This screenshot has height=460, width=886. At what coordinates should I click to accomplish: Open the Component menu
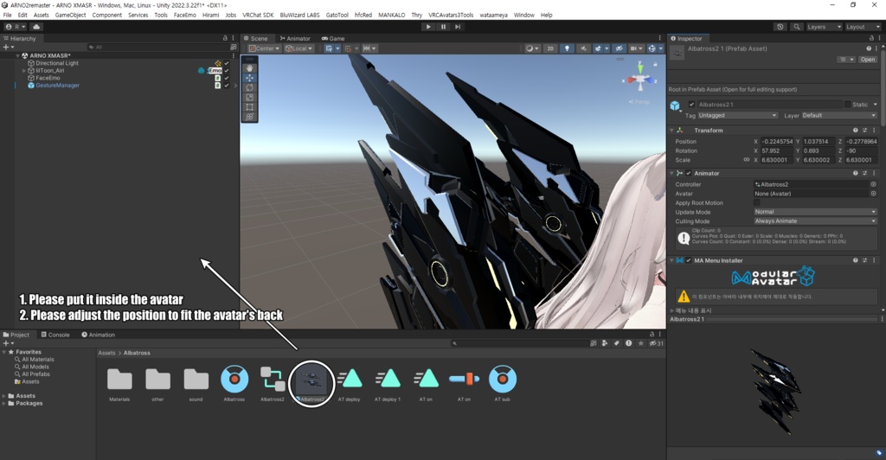point(106,16)
